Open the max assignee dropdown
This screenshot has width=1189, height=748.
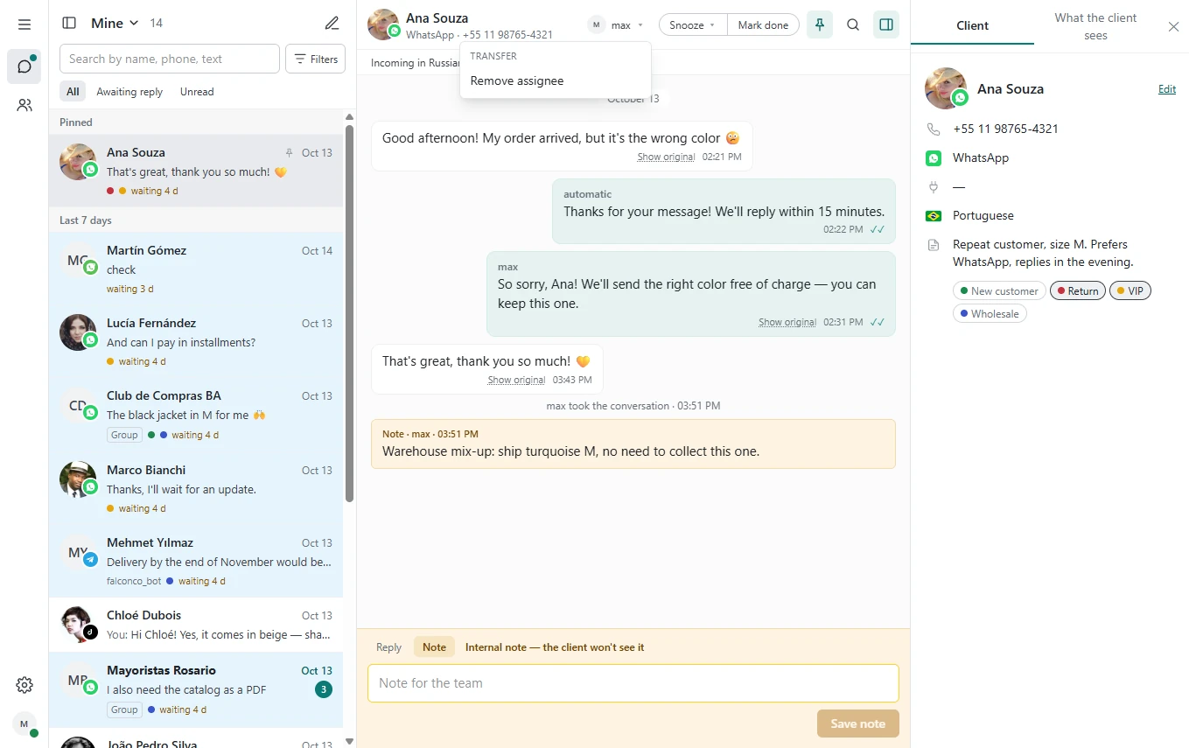pyautogui.click(x=616, y=25)
